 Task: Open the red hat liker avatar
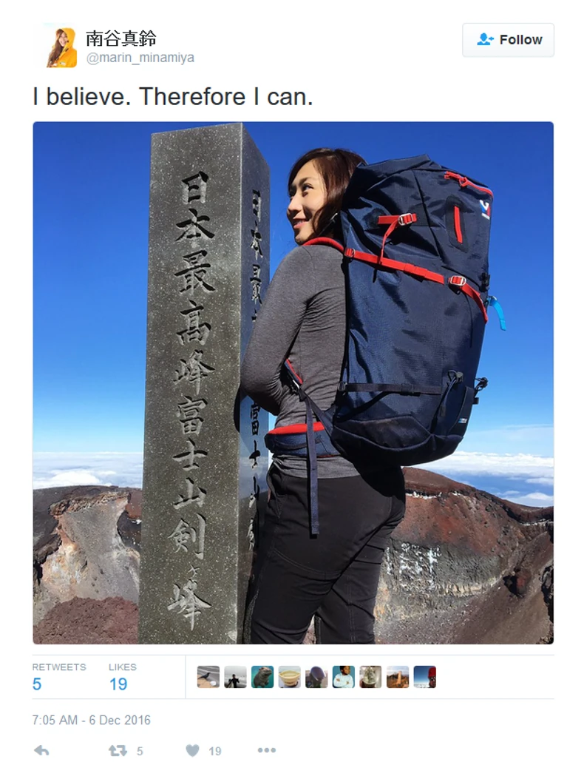[x=424, y=677]
